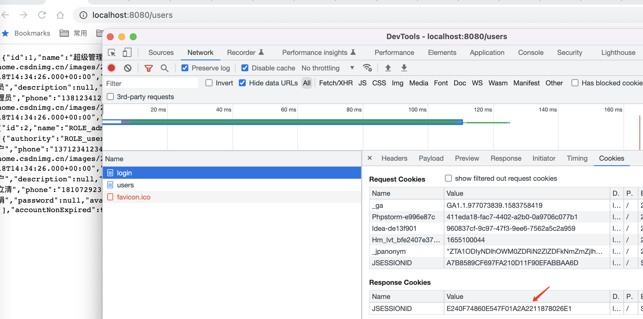View site information icon in address bar
Viewport: 643px width, 319px height.
click(83, 15)
